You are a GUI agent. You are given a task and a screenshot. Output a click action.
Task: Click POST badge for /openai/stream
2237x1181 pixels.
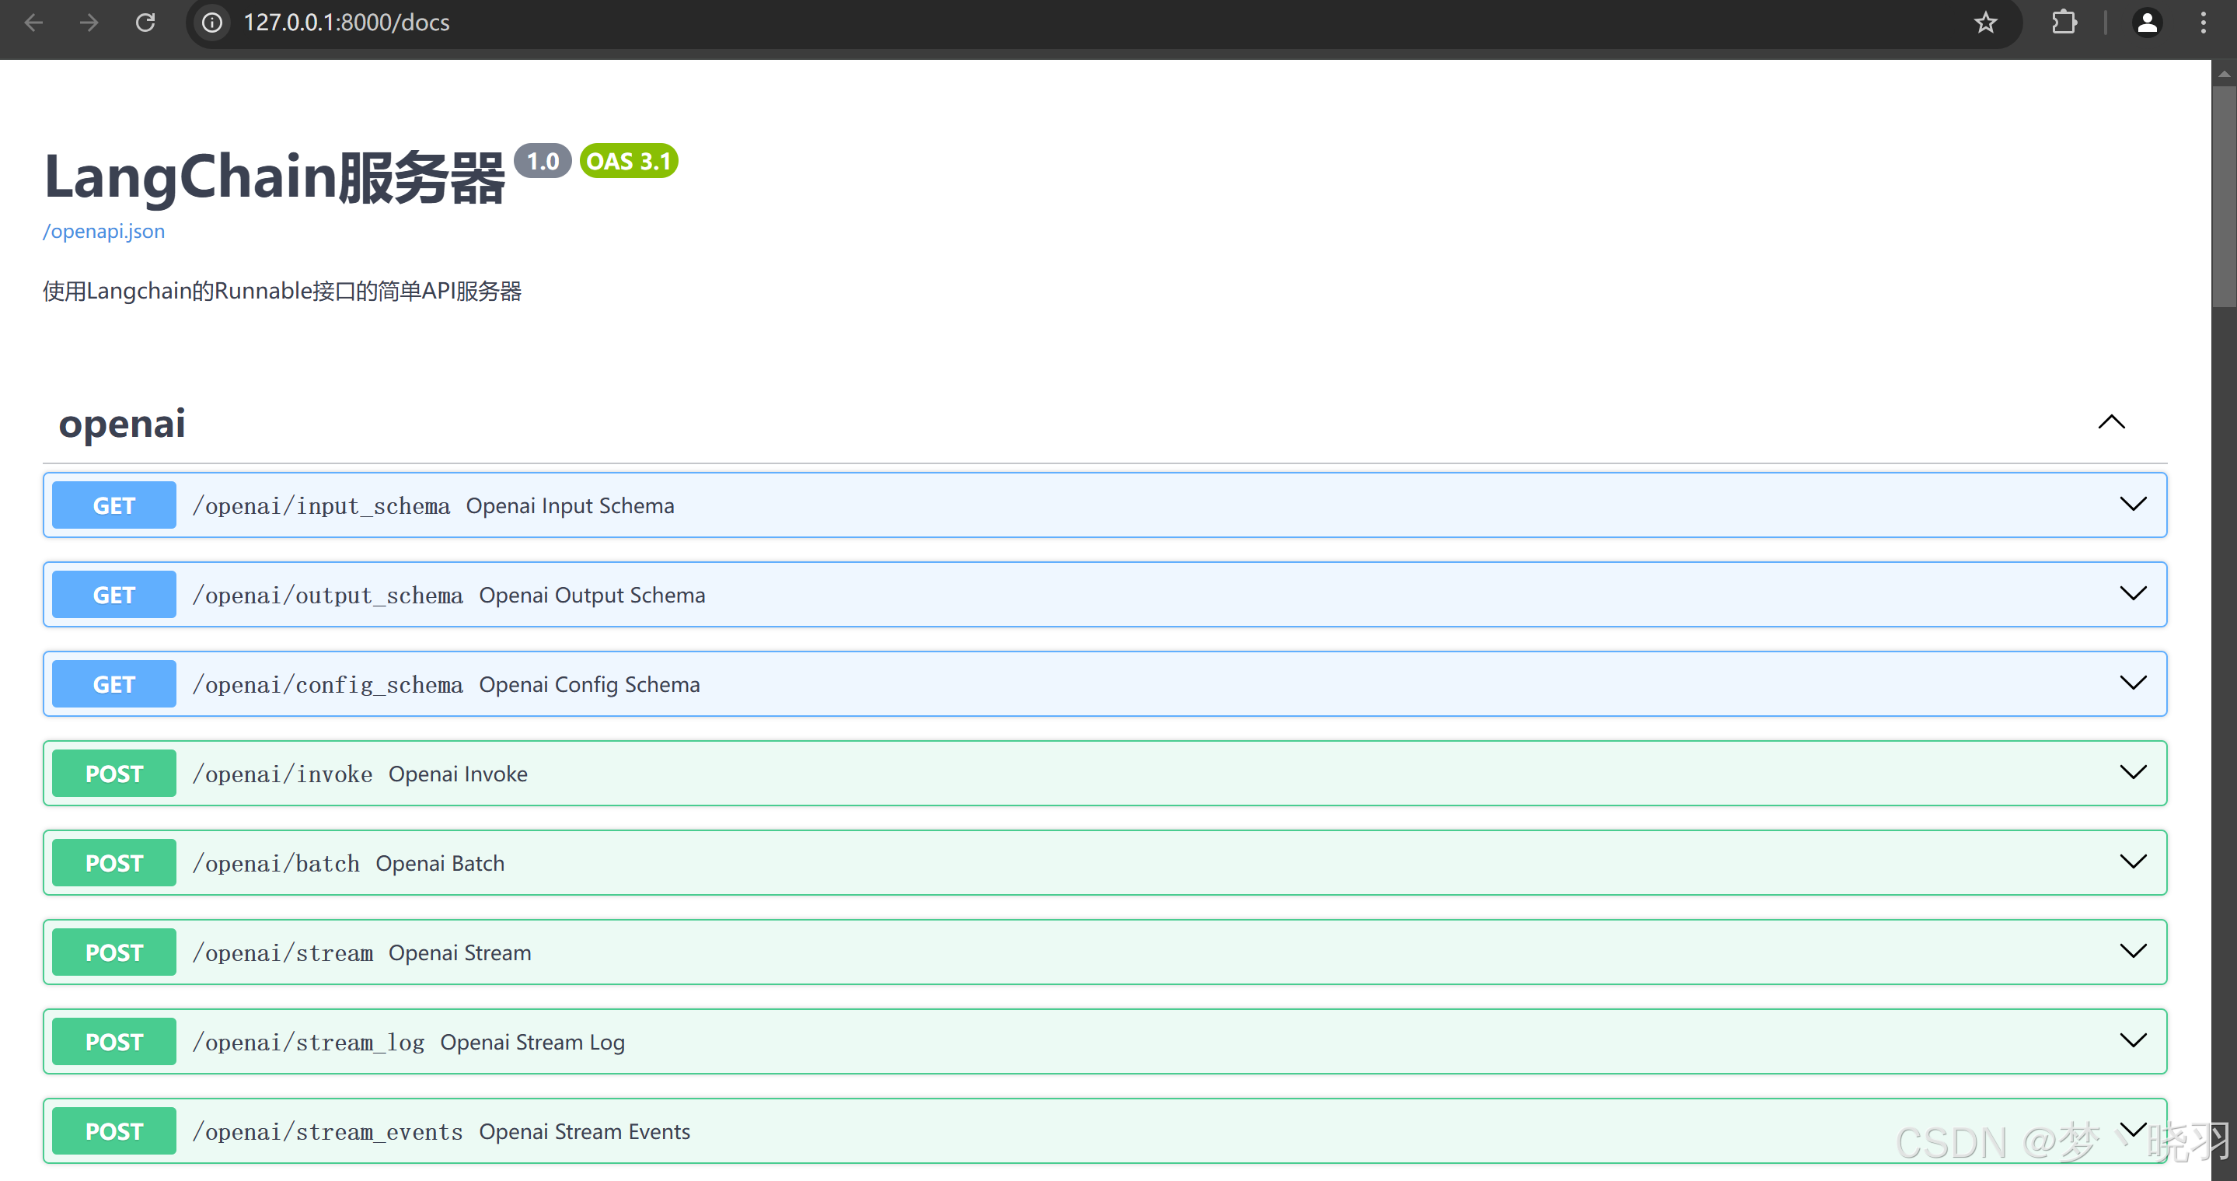[113, 952]
